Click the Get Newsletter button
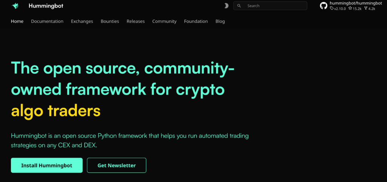The height and width of the screenshot is (182, 387). pos(116,165)
